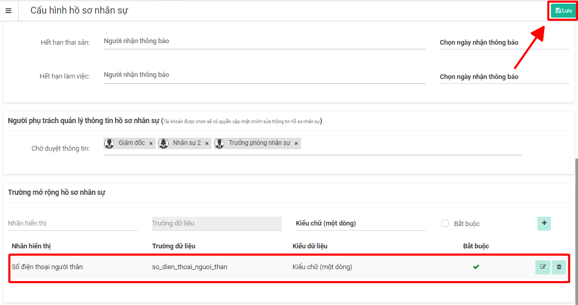The height and width of the screenshot is (305, 578).
Task: Delete the Số điện thoại người thân row
Action: [x=559, y=267]
